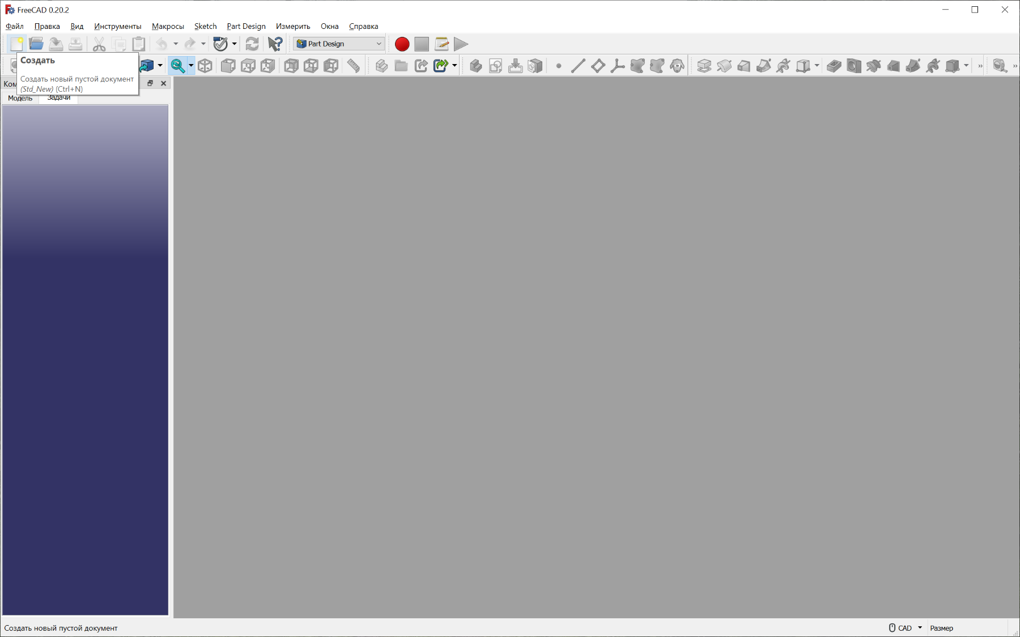
Task: Click the Bottom view cube icon
Action: pyautogui.click(x=311, y=66)
